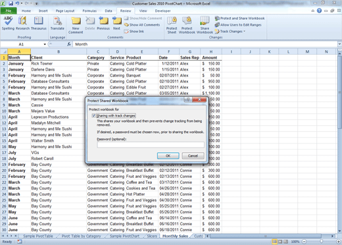Open the Name Box dropdown arrow
This screenshot has width=342, height=245.
tap(45, 44)
